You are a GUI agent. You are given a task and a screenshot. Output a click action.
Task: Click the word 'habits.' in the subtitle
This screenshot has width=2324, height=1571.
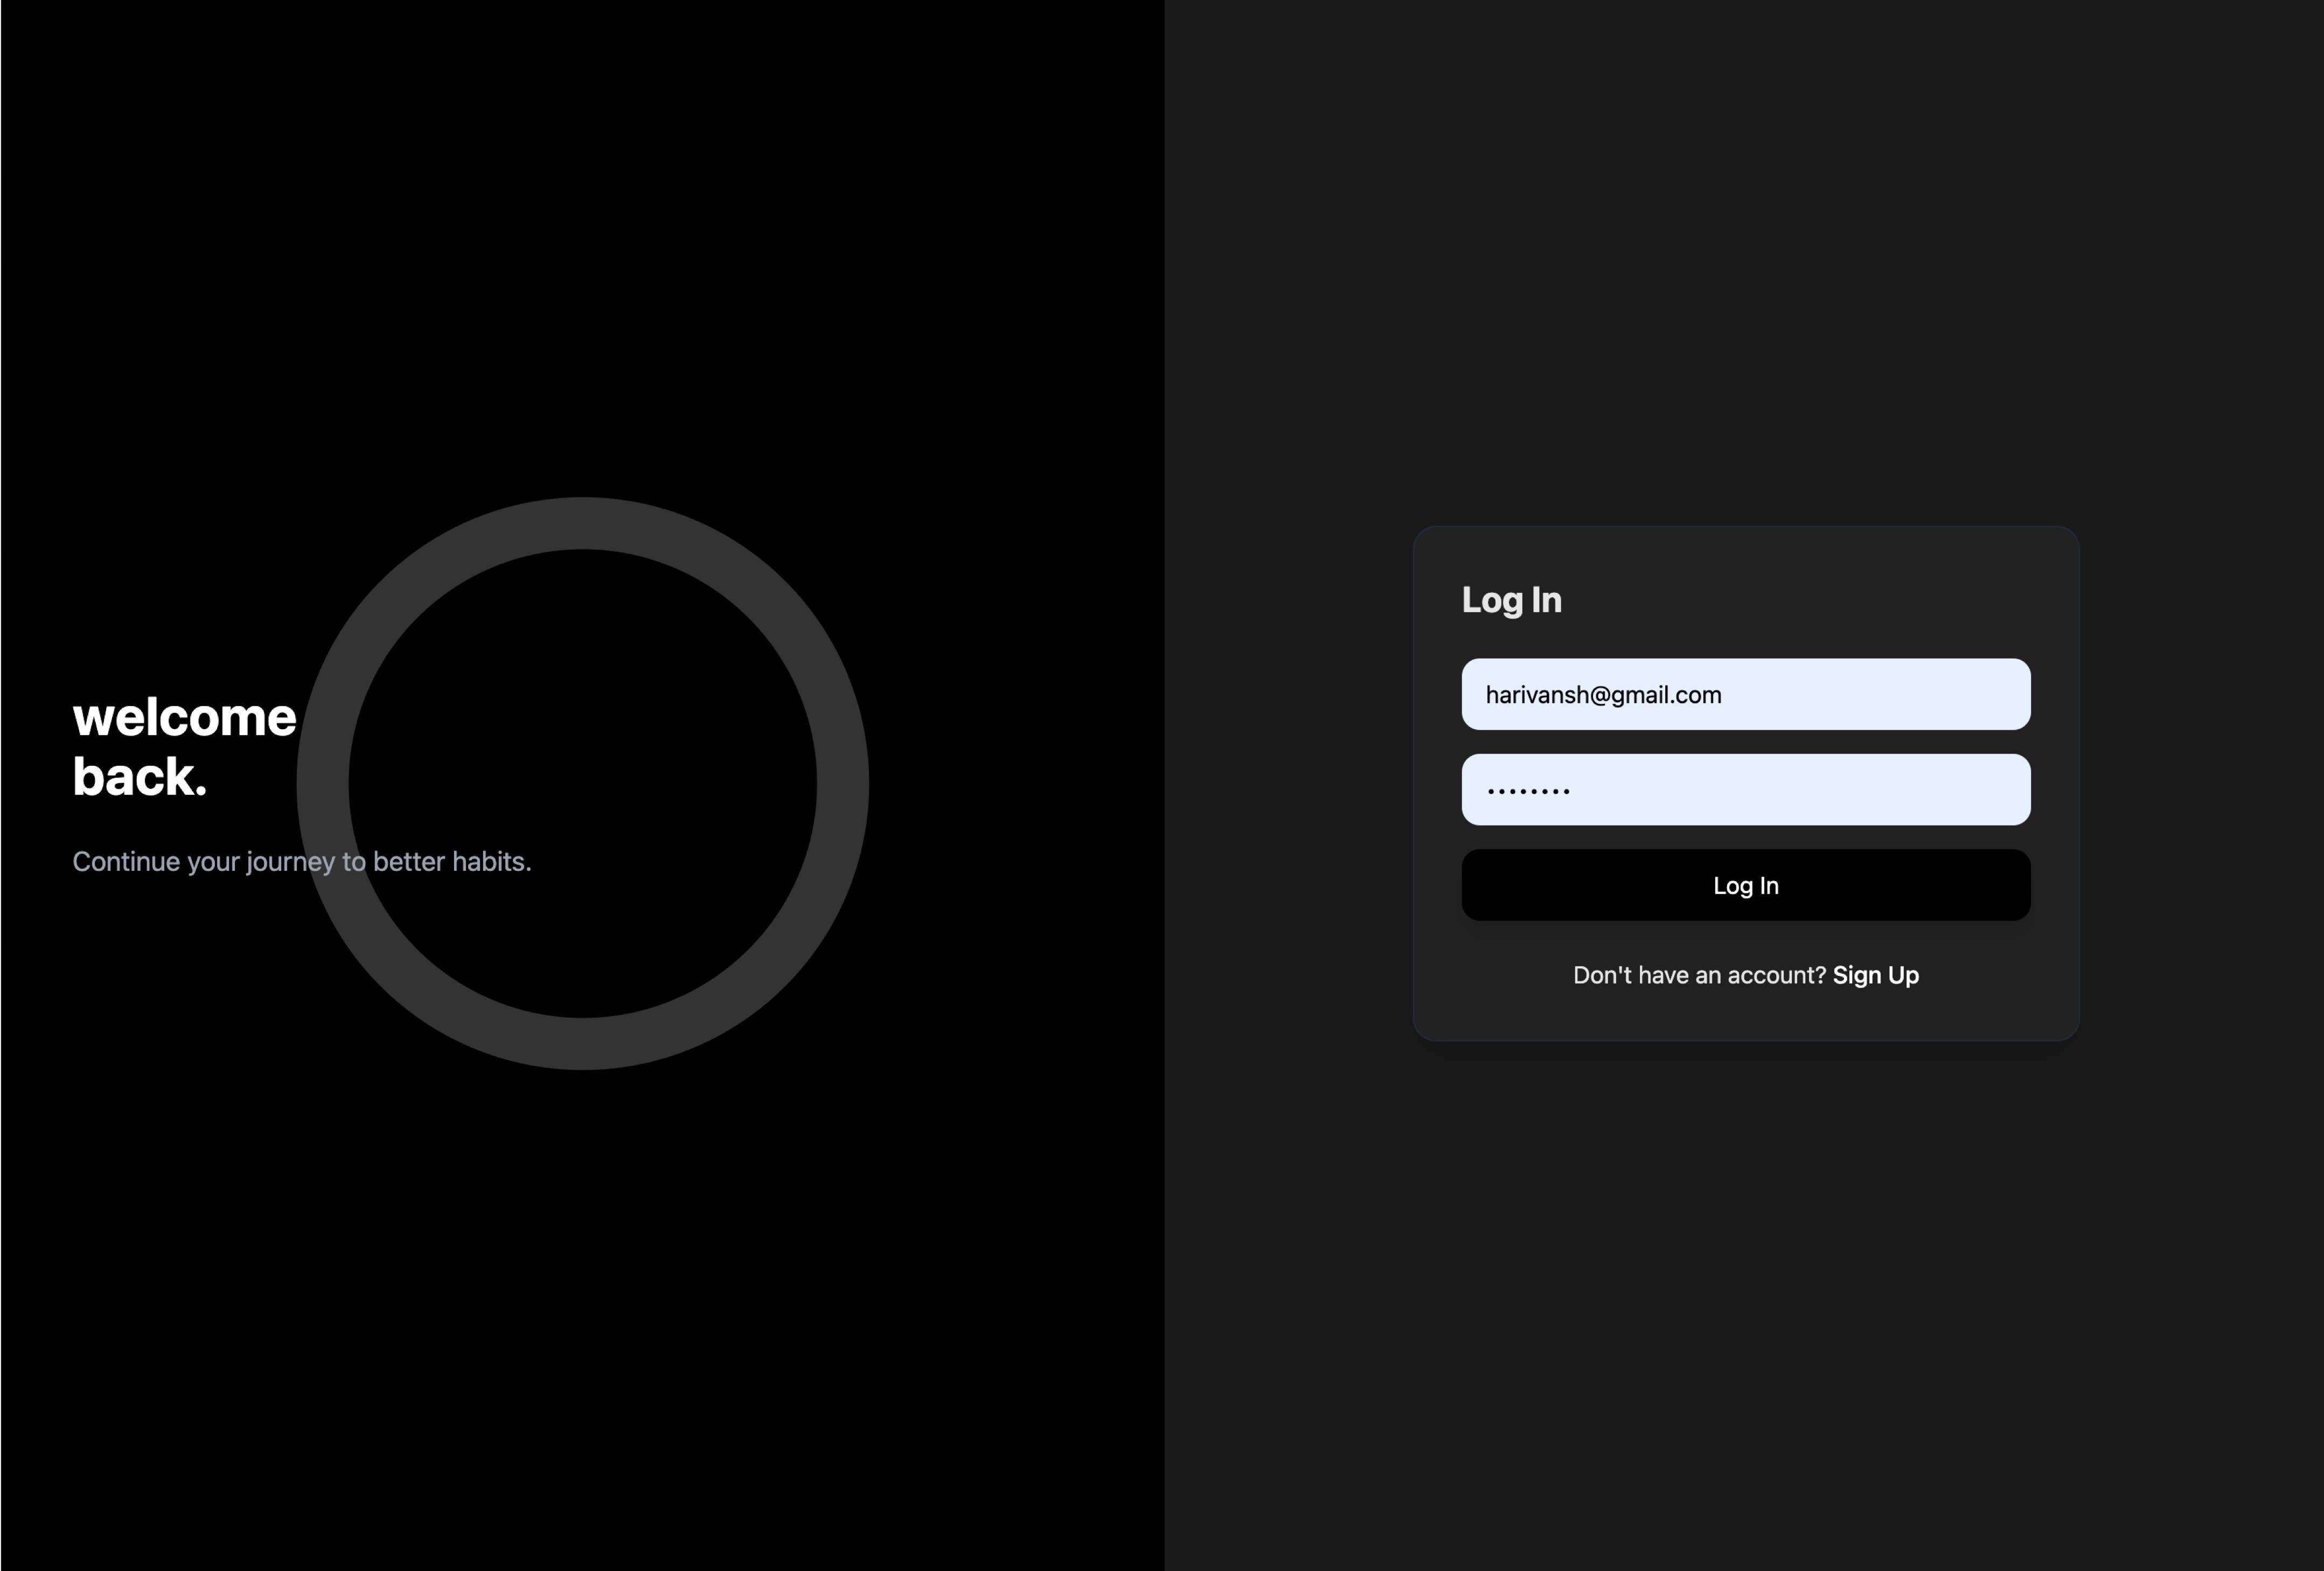tap(491, 862)
